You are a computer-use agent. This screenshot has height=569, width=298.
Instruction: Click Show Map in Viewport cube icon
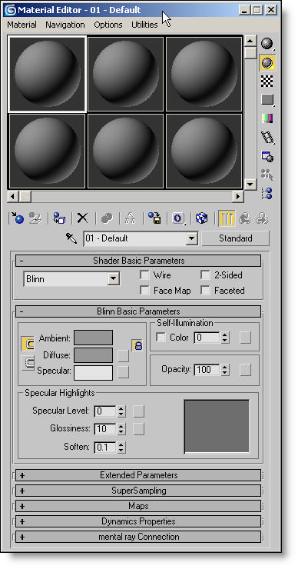click(201, 218)
